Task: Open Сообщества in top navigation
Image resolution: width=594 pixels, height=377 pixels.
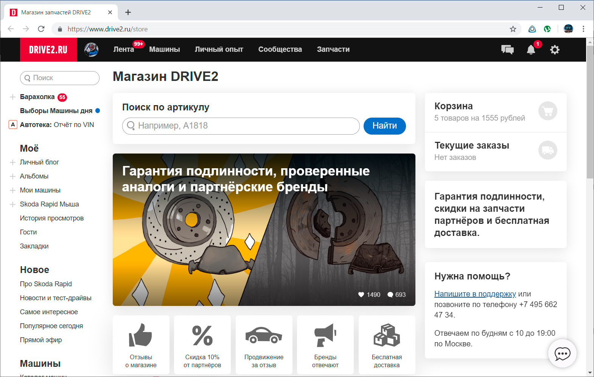Action: pos(280,50)
